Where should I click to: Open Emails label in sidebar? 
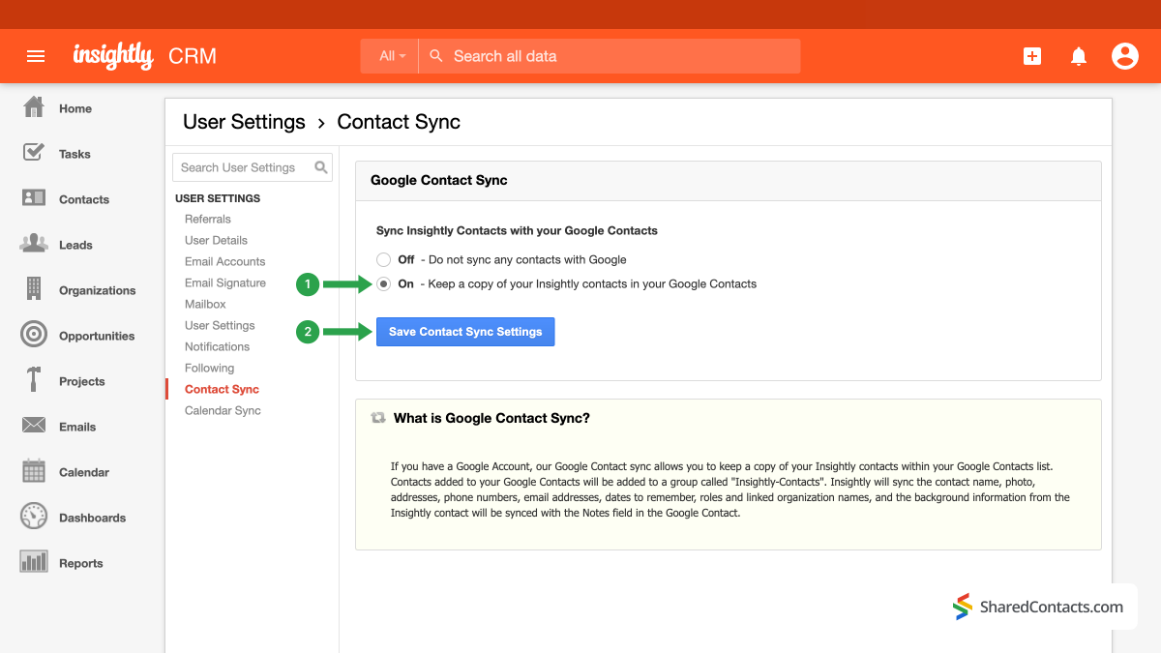[77, 427]
